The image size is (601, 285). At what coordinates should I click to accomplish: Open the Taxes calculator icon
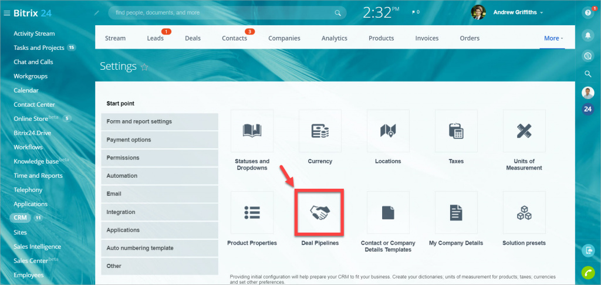pos(456,131)
